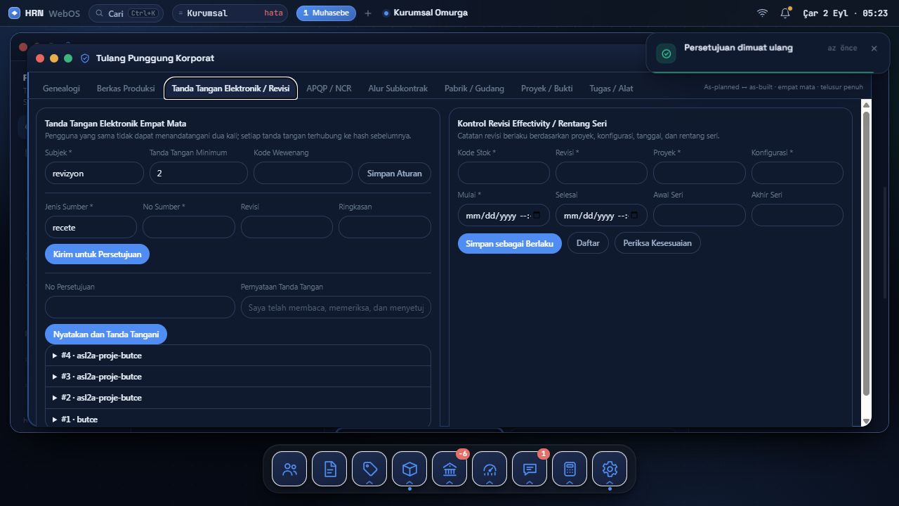Open the settings gear app in dock

click(610, 469)
